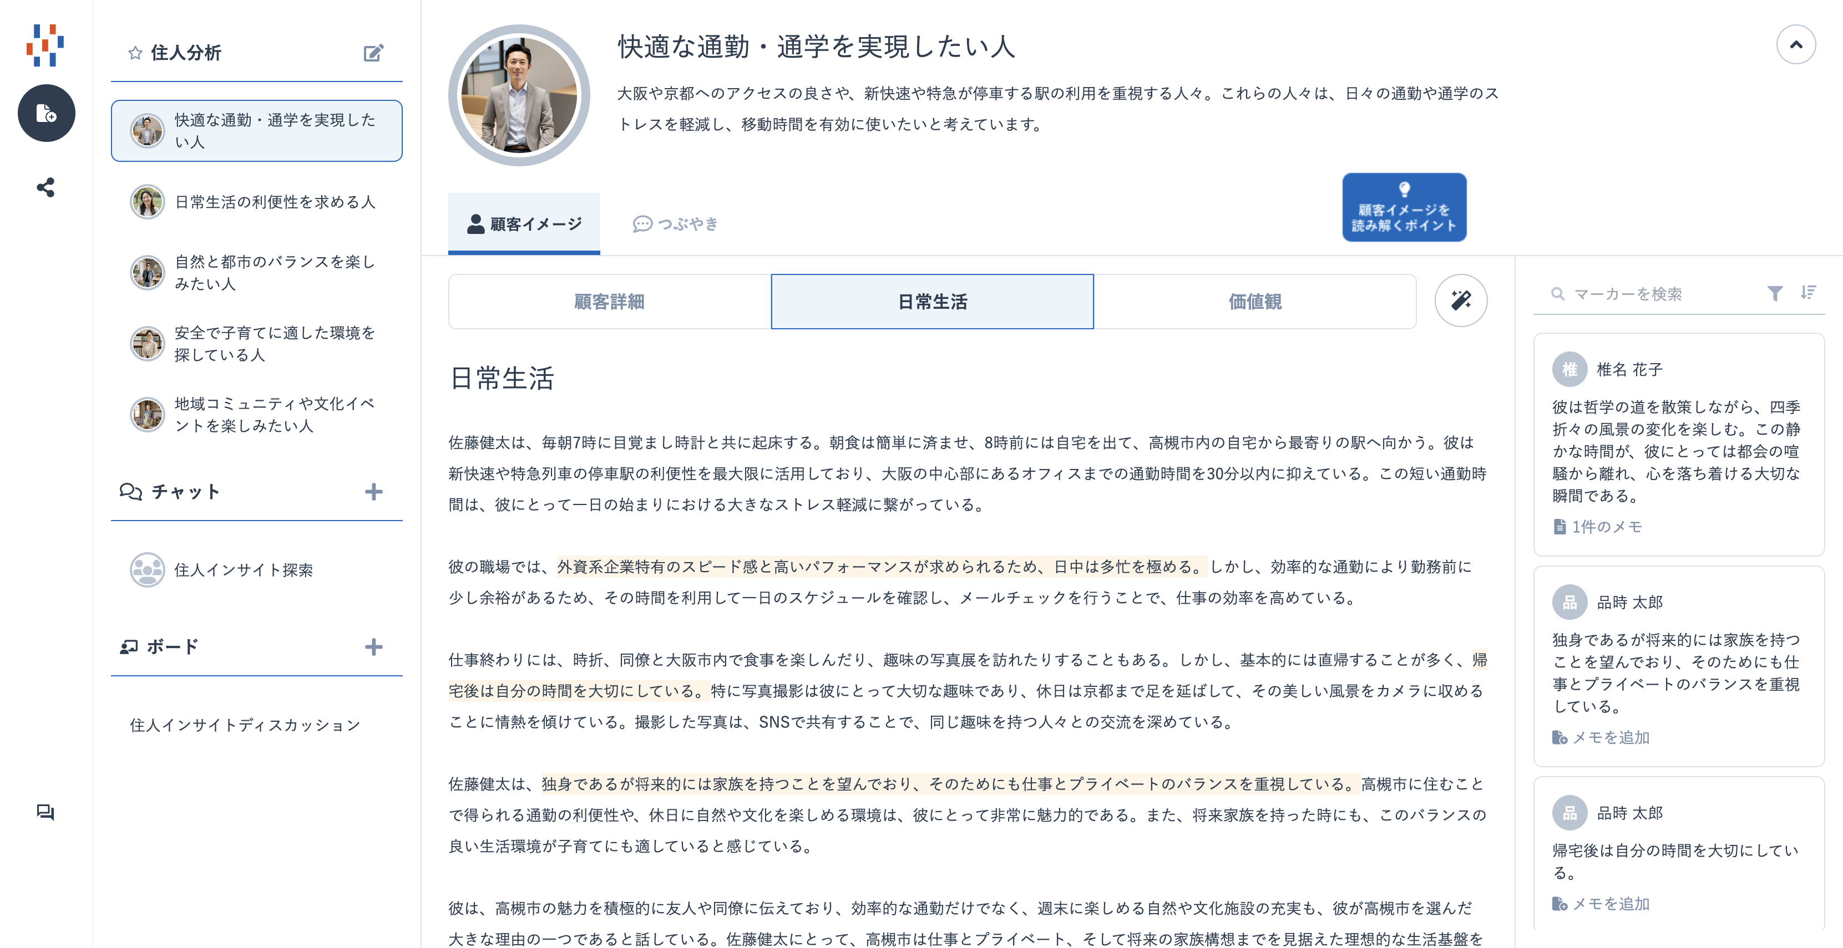The image size is (1843, 948).
Task: Click メモを追加 on 独身であるが card
Action: tap(1601, 737)
